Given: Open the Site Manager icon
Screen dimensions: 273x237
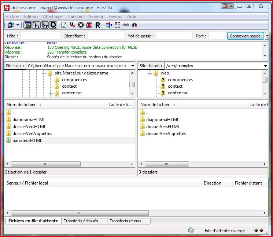Looking at the screenshot, I should pyautogui.click(x=11, y=25).
